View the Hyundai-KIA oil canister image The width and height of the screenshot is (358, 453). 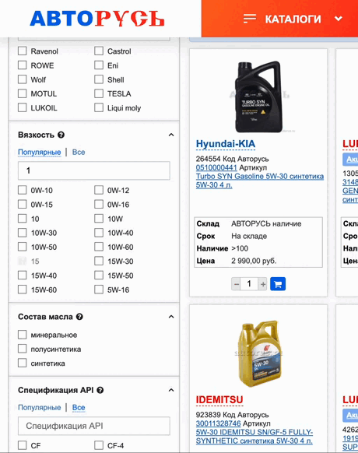click(259, 97)
